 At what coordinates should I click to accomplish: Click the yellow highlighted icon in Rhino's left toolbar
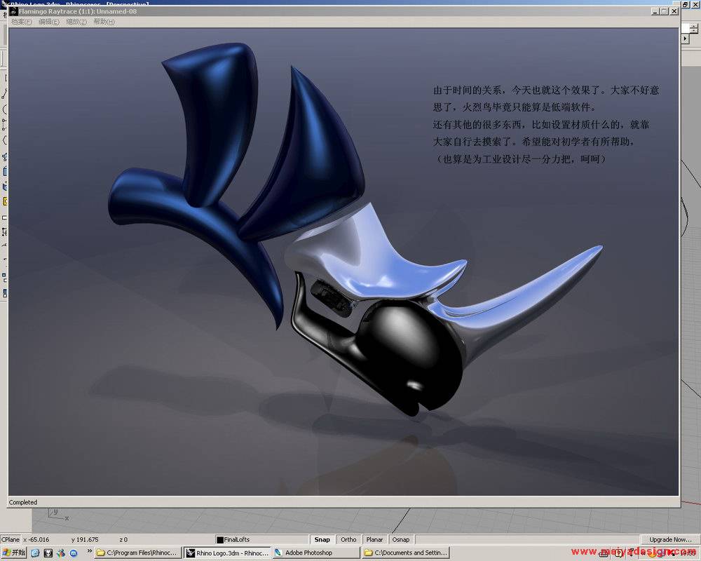pos(4,201)
